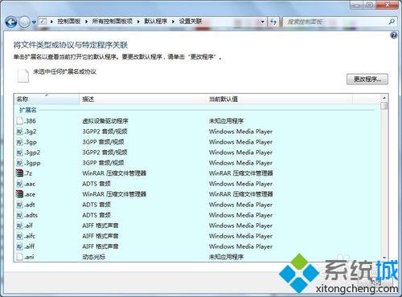Click 控制面板 in the breadcrumb path
The height and width of the screenshot is (297, 402).
coord(69,22)
